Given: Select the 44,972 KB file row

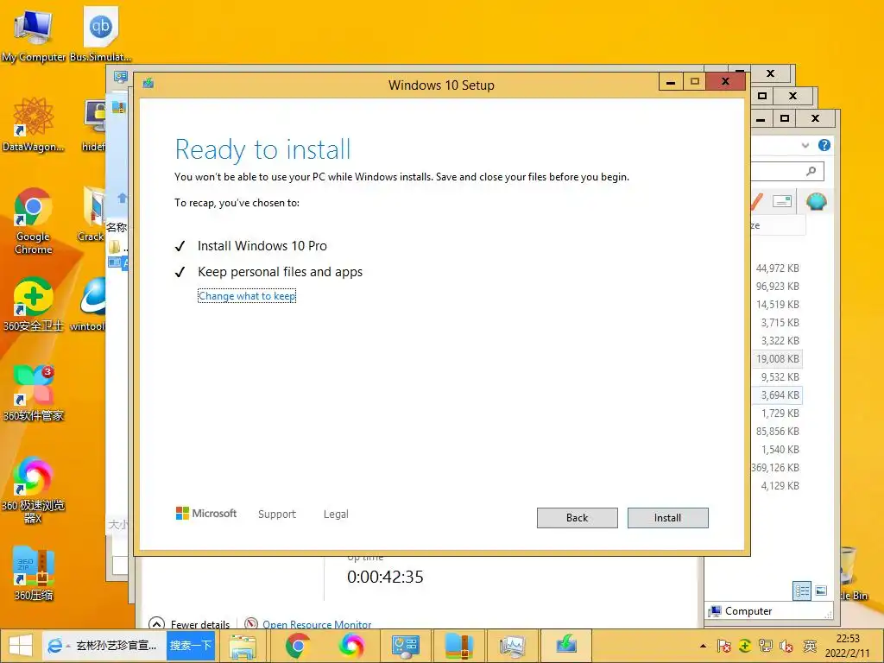Looking at the screenshot, I should coord(778,268).
